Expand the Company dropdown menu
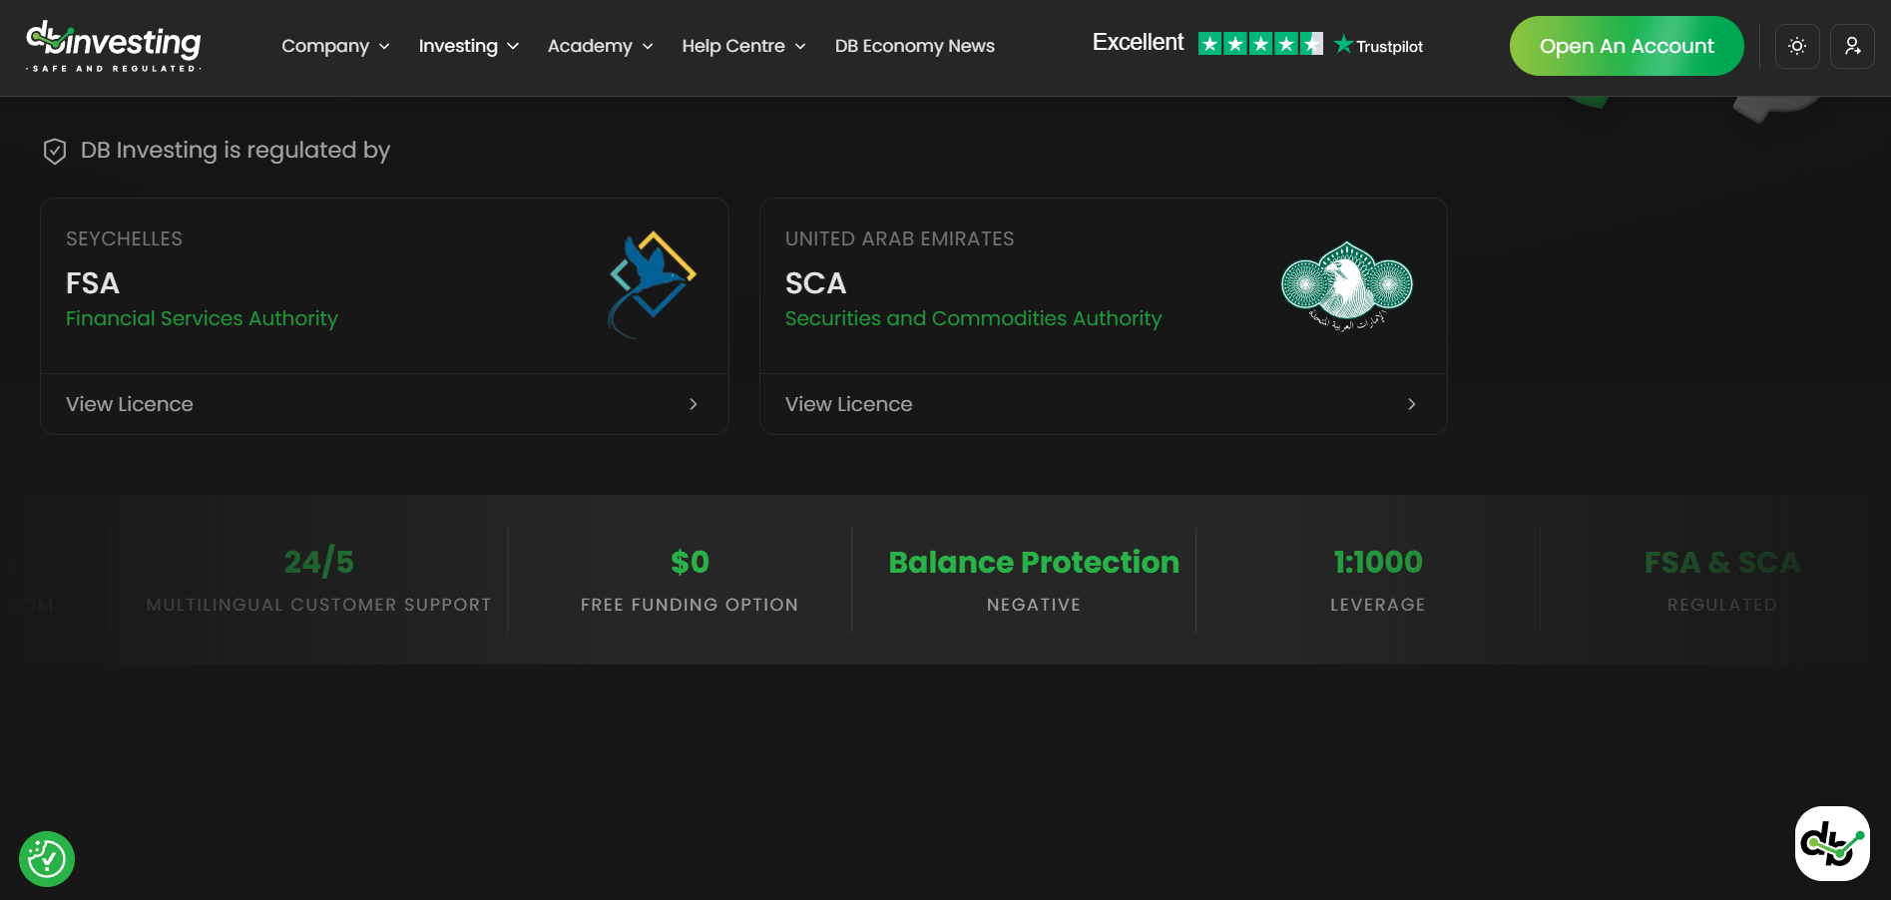Viewport: 1891px width, 900px height. click(335, 46)
